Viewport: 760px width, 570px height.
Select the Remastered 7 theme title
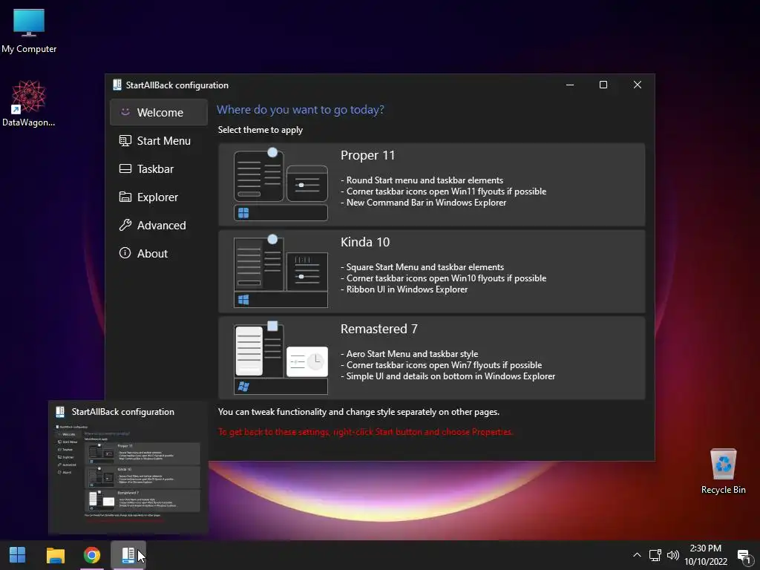[379, 329]
